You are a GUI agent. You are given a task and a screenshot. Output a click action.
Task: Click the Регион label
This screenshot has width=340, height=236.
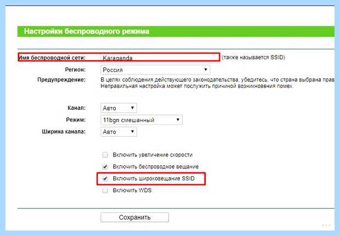coord(75,70)
